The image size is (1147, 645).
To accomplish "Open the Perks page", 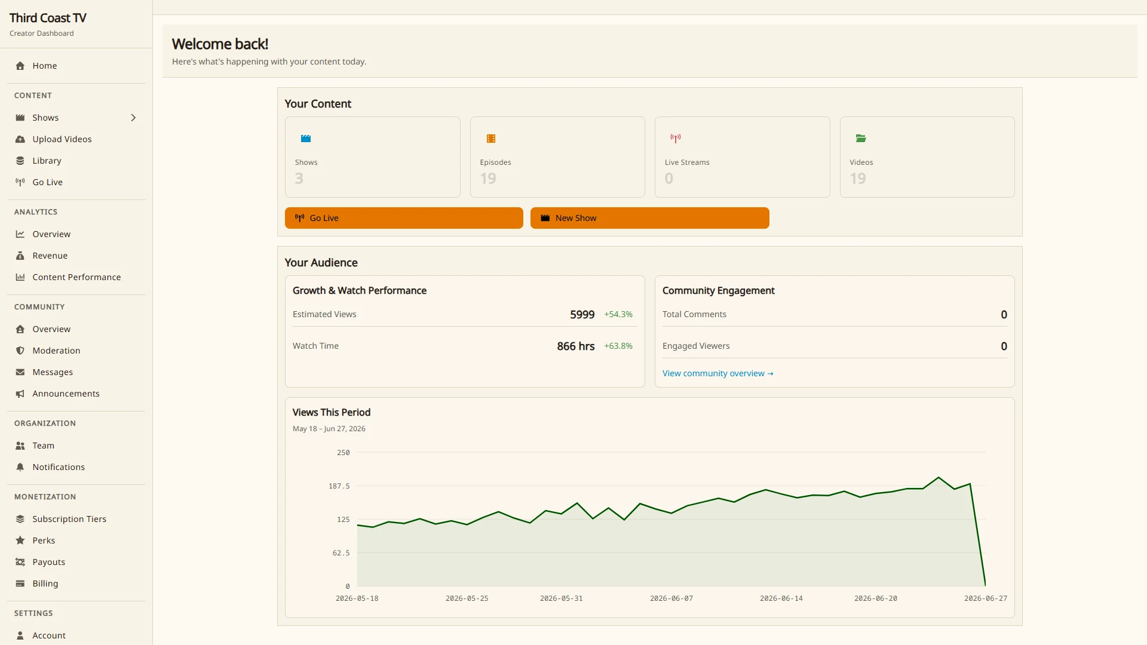I will (x=76, y=540).
